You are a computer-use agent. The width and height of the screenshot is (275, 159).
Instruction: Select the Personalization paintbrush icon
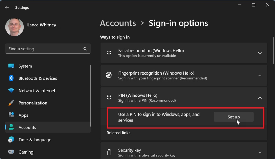[11, 103]
